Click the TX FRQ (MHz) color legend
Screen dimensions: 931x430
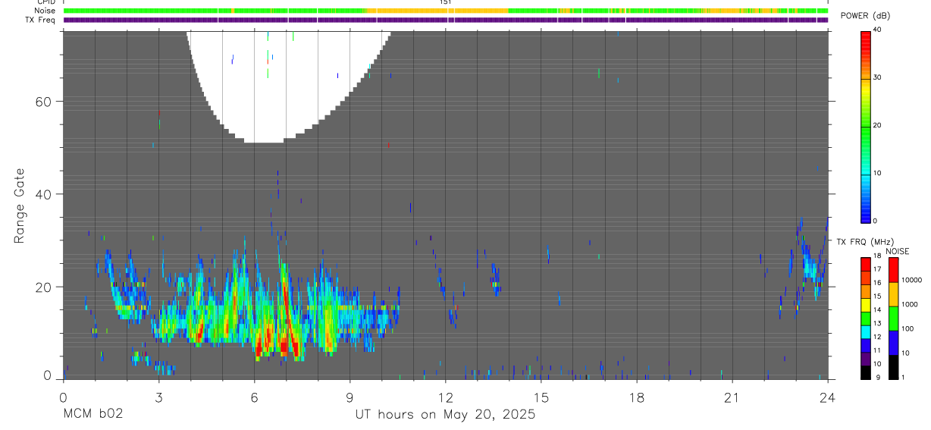[865, 317]
